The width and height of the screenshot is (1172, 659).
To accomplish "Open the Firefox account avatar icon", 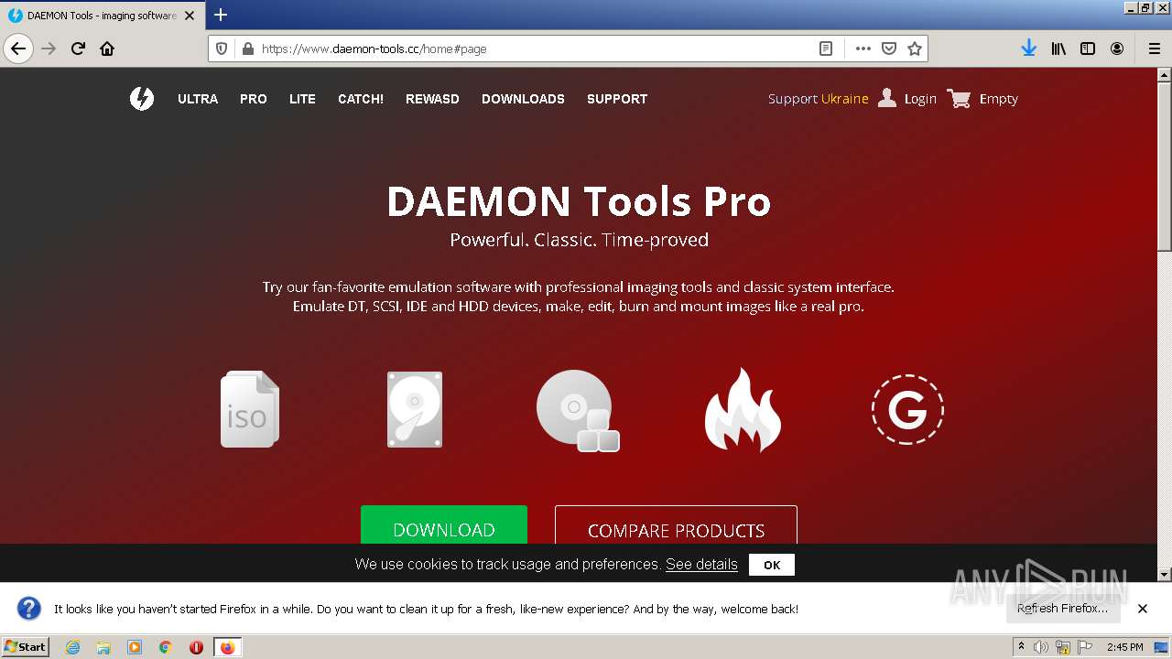I will click(1117, 49).
